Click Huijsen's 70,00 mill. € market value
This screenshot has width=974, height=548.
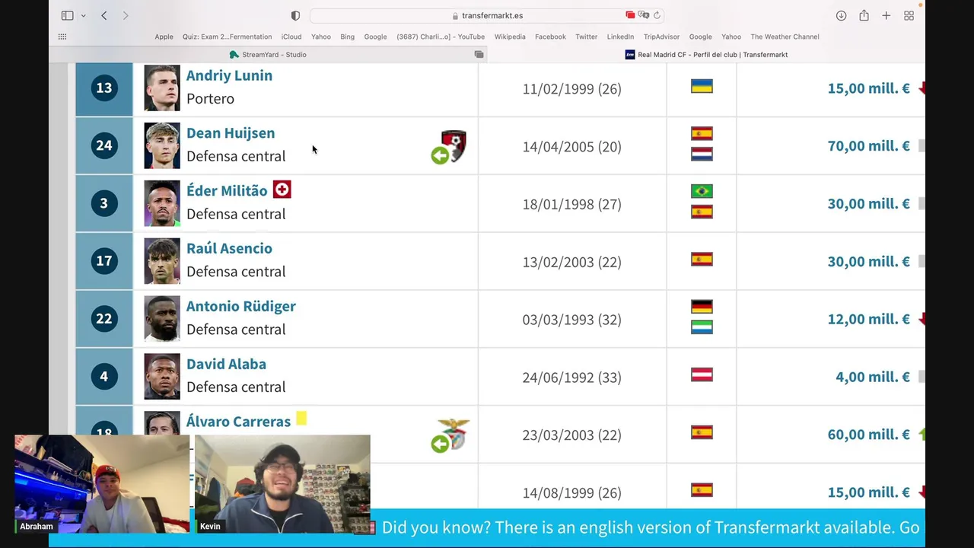(868, 146)
